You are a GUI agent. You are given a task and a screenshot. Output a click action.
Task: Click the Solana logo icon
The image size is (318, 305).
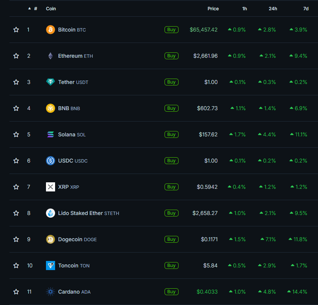pyautogui.click(x=51, y=134)
